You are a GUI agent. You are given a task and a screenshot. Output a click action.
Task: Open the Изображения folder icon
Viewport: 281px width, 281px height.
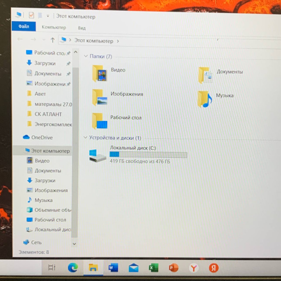(100, 97)
